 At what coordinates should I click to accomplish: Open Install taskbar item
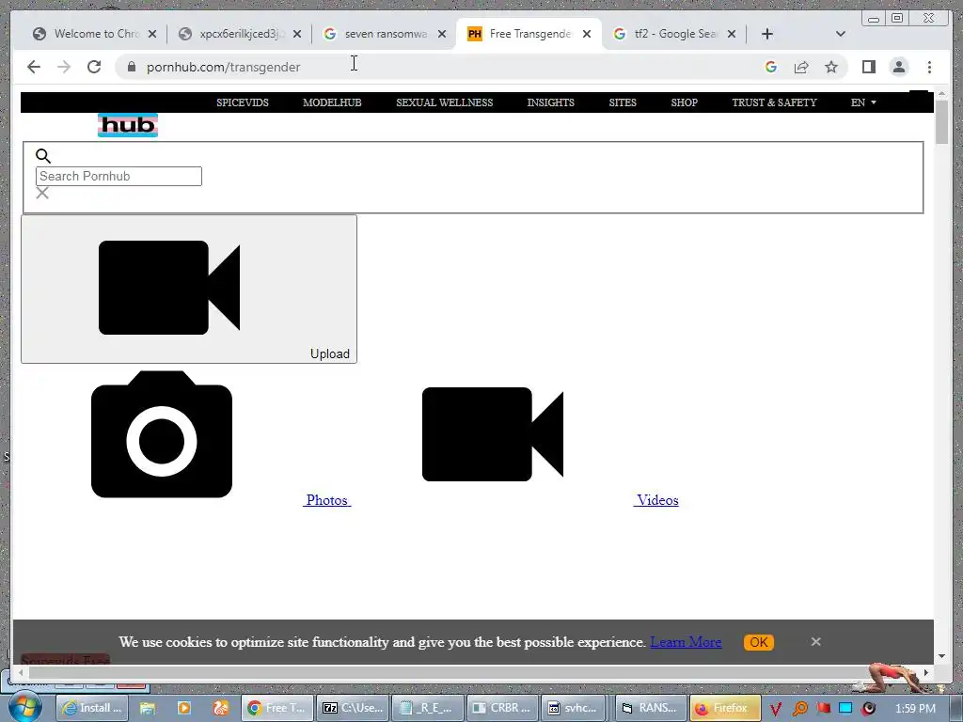[93, 708]
